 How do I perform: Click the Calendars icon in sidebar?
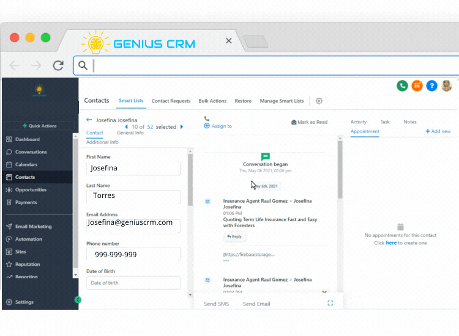click(x=9, y=164)
